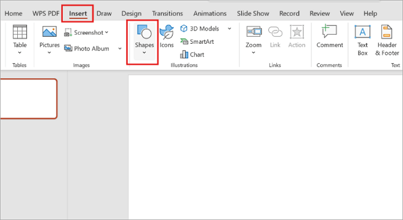Click the Link chain icon
Image resolution: width=403 pixels, height=220 pixels.
(x=275, y=32)
